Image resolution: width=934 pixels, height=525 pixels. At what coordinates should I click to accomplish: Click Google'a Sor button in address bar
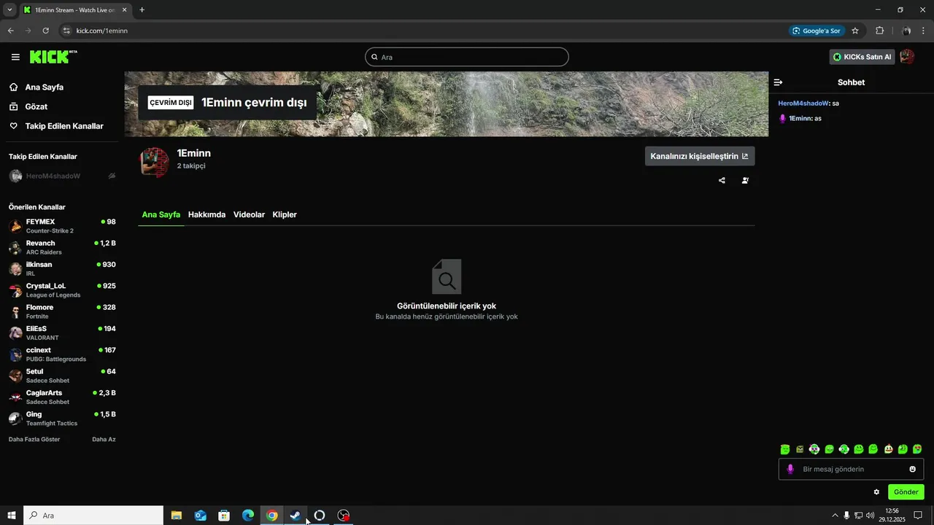point(817,31)
